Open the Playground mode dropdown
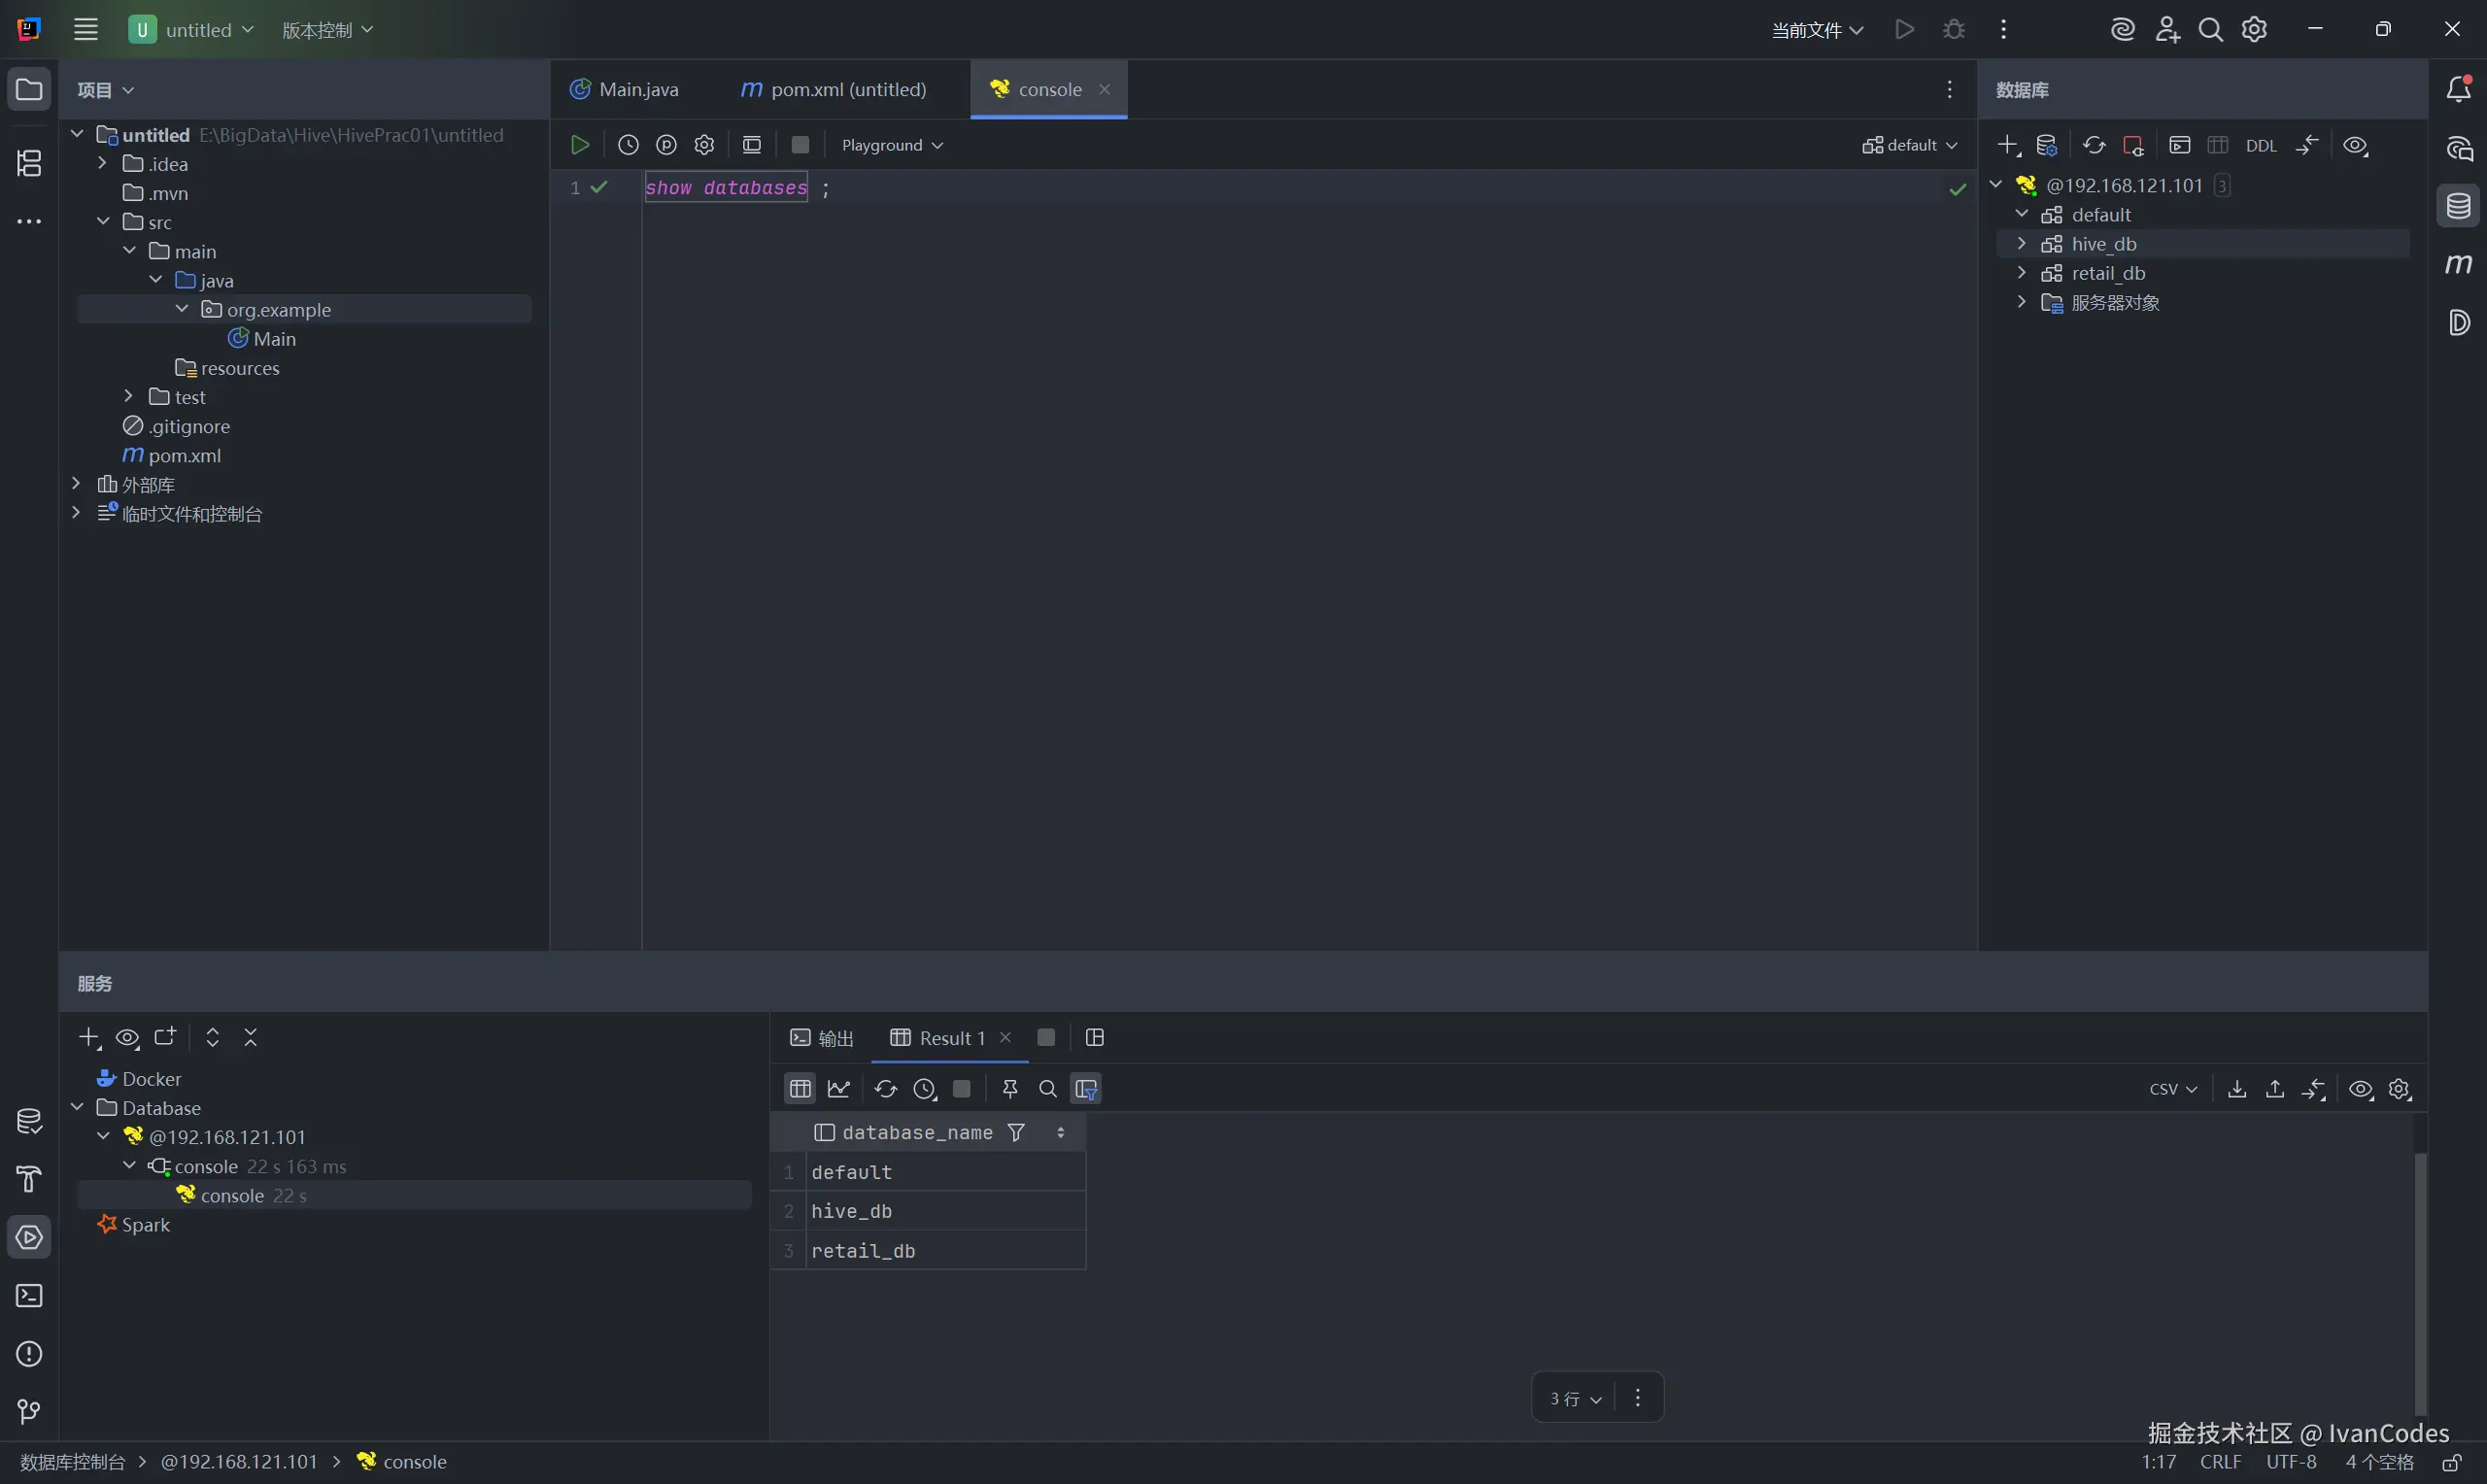Image resolution: width=2487 pixels, height=1484 pixels. [892, 145]
